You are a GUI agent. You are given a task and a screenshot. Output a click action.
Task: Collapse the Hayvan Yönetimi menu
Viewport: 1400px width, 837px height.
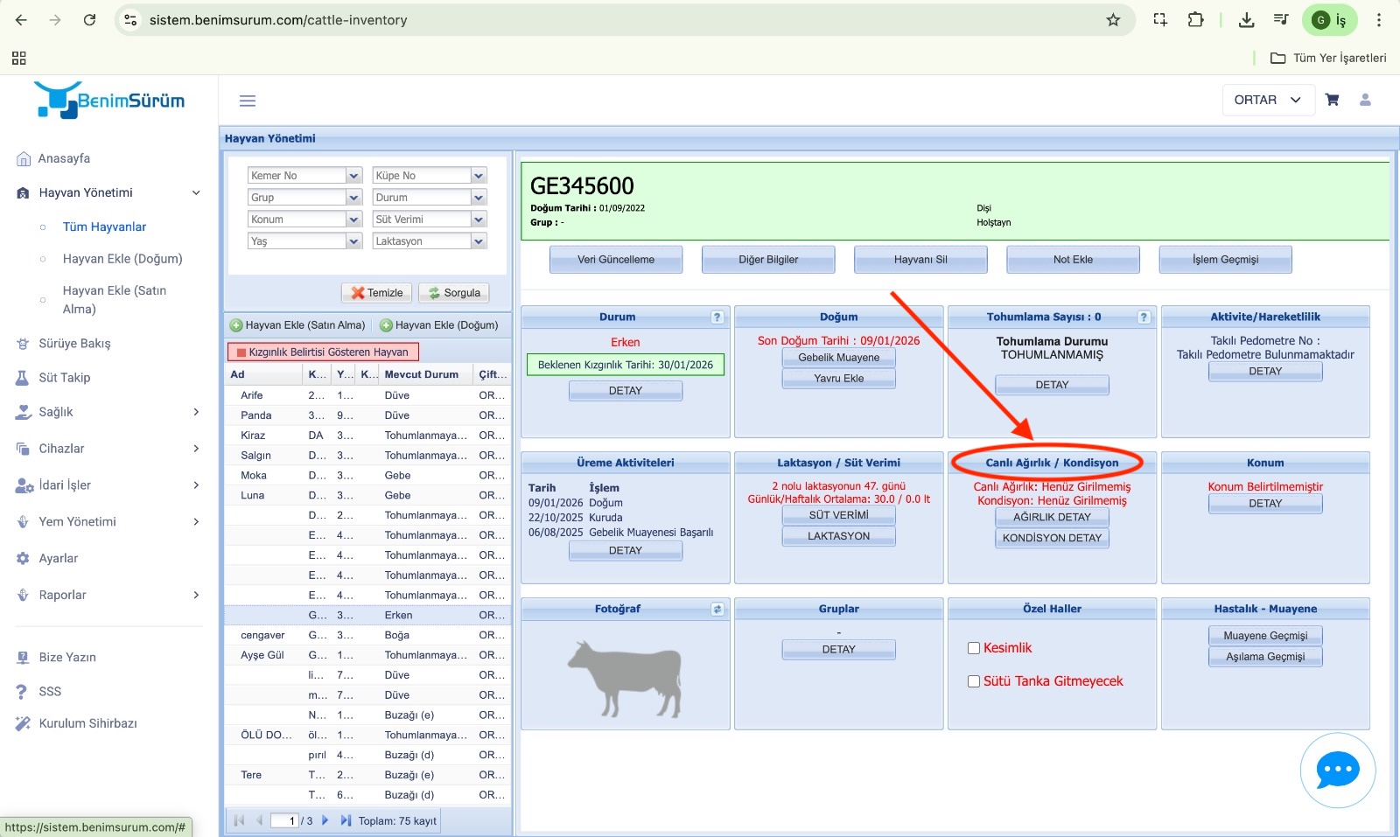[196, 192]
